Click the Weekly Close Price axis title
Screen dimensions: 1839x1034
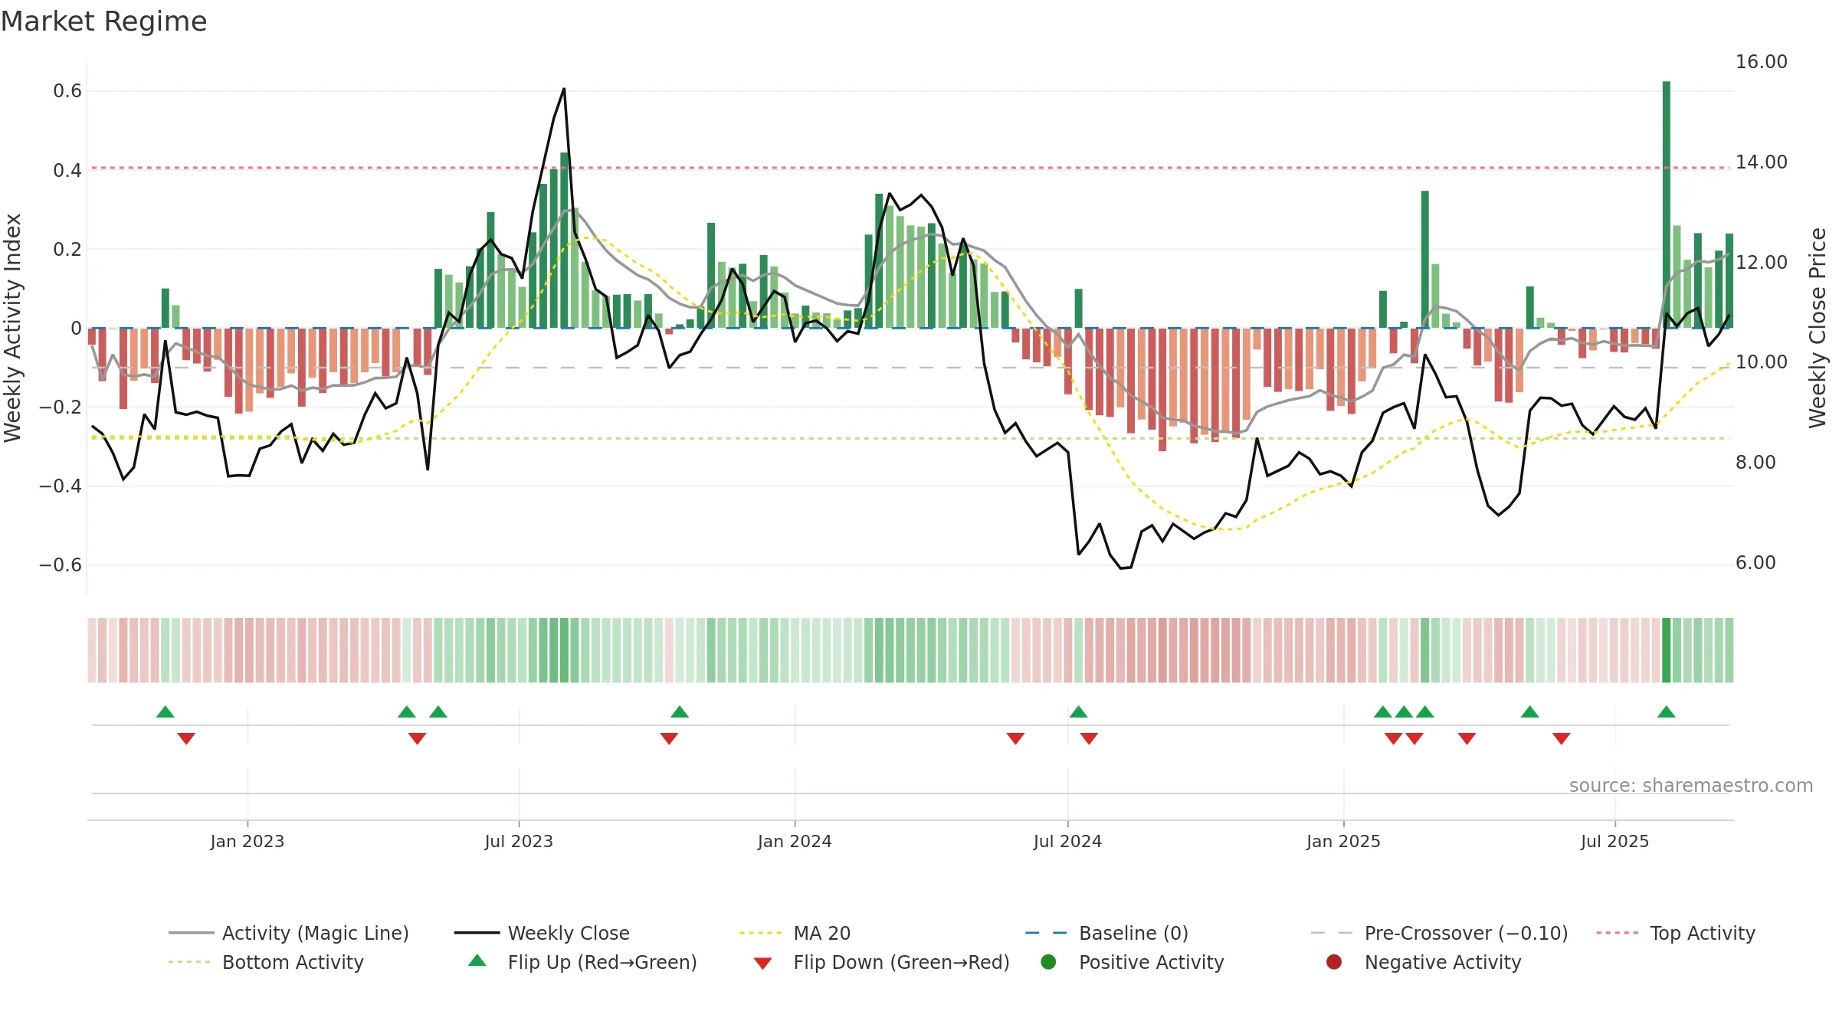tap(1818, 328)
